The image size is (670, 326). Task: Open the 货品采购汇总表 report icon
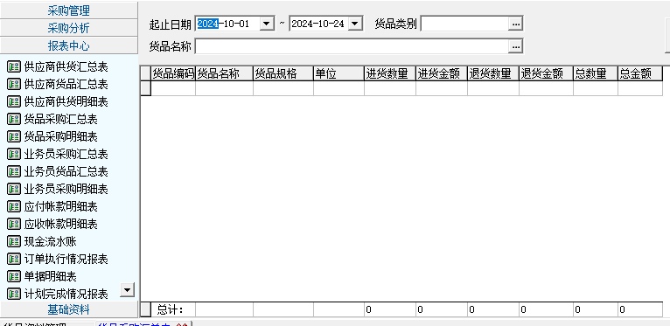(x=14, y=119)
